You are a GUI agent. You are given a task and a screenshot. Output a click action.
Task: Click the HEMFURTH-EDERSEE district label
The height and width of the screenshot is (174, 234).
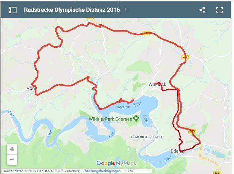pos(147,137)
